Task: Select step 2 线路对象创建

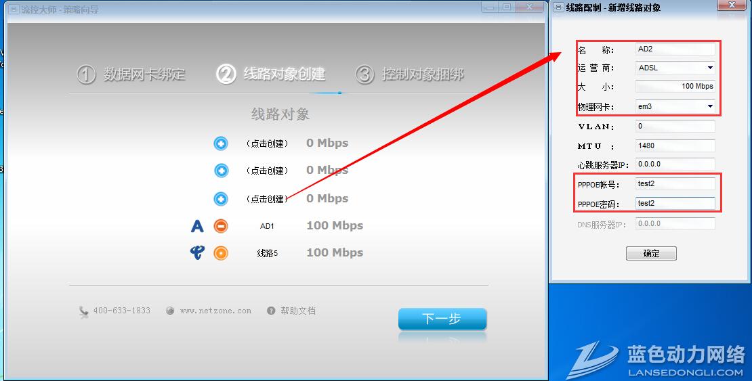Action: [x=271, y=74]
